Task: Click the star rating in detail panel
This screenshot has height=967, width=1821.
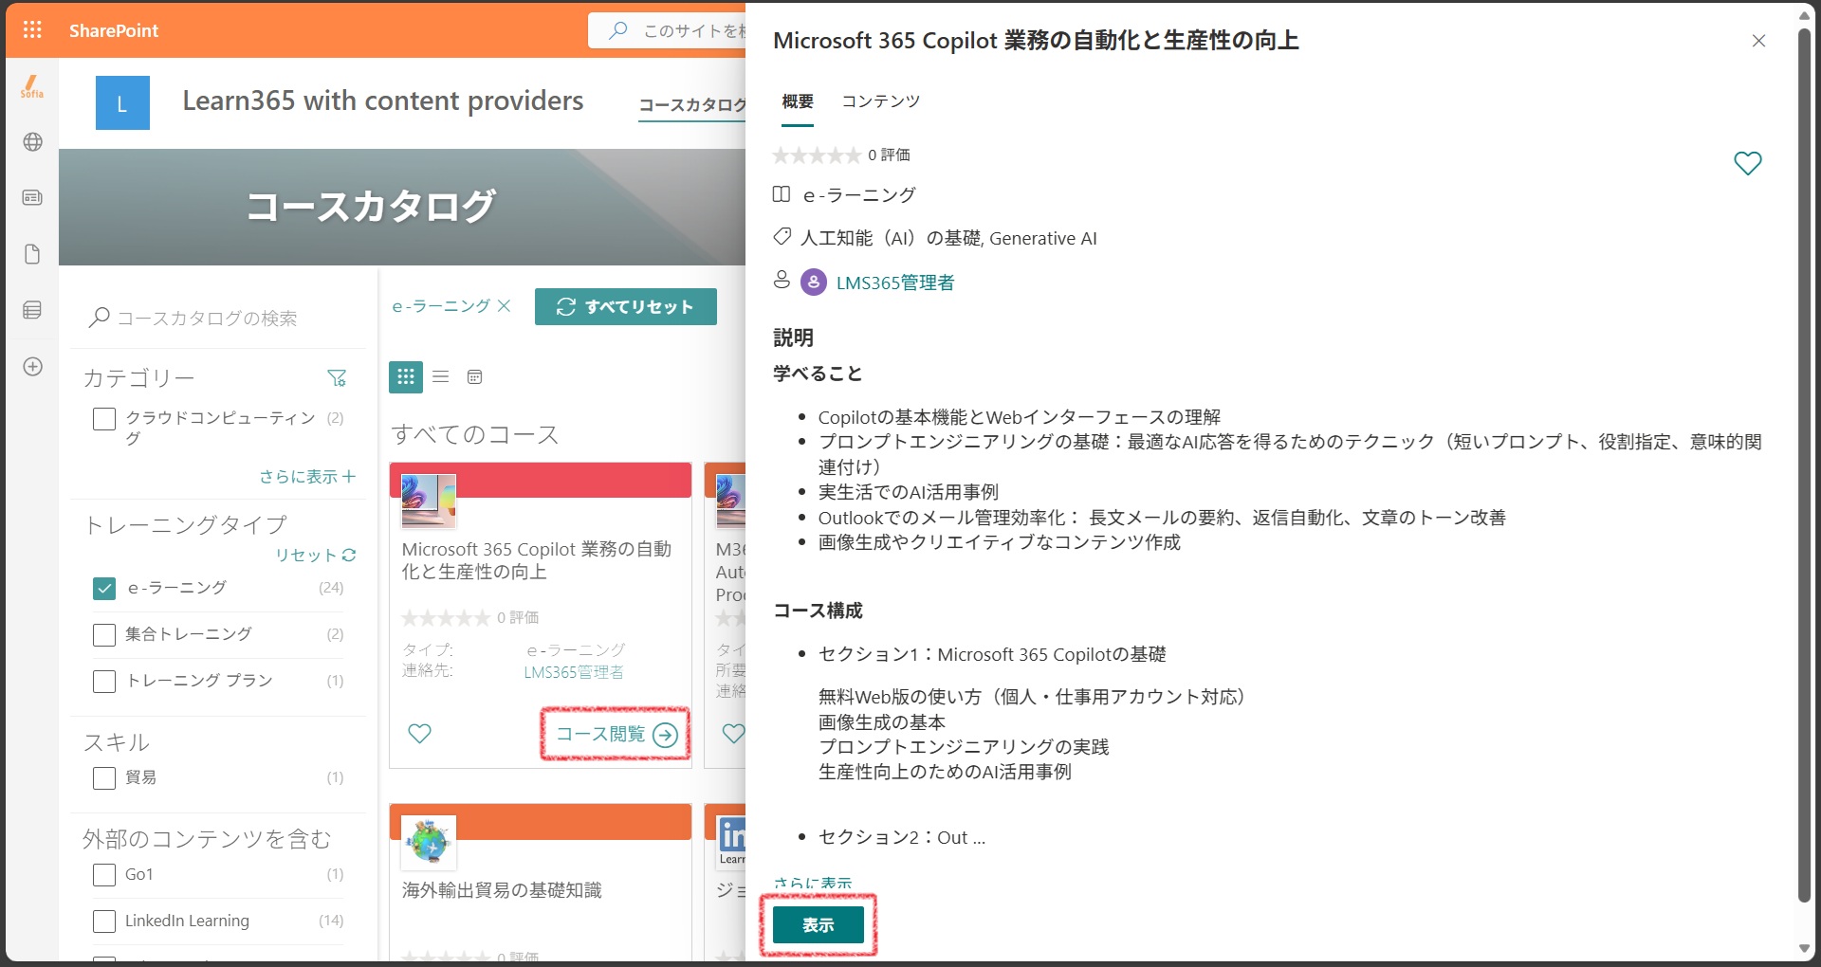Action: point(817,155)
